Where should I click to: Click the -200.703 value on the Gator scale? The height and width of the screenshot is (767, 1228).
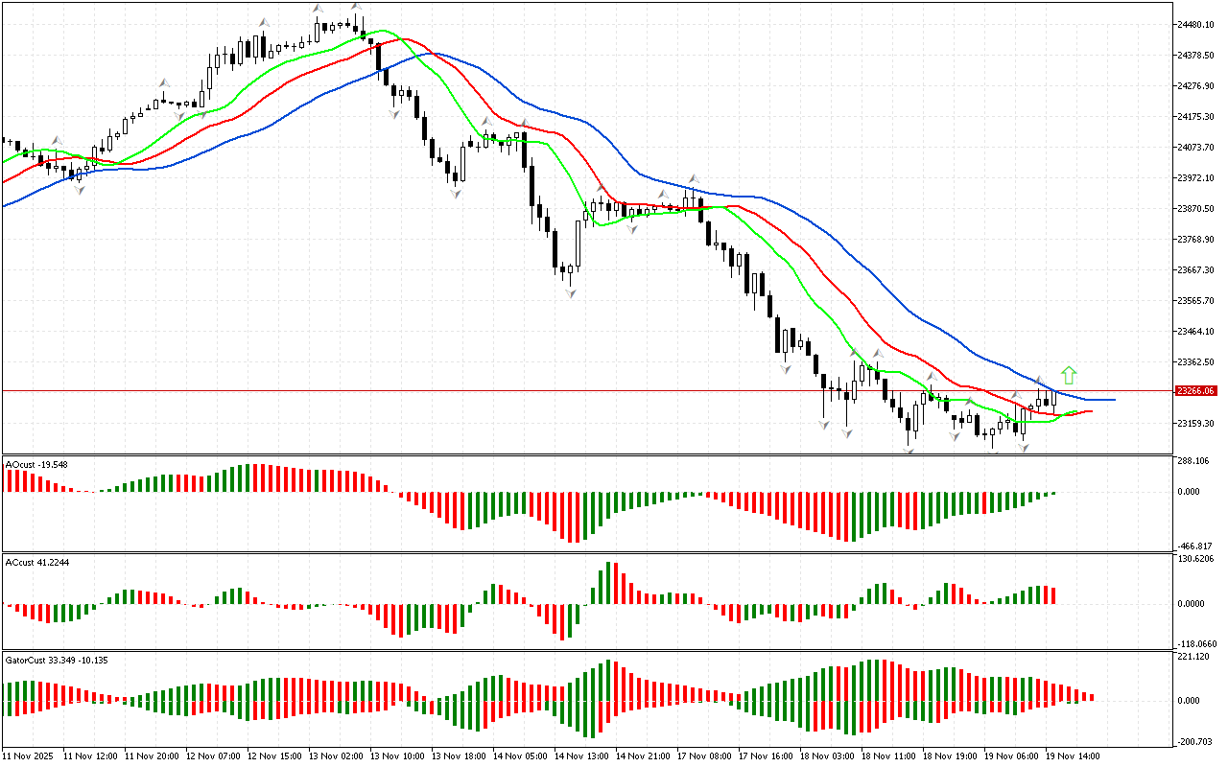1196,741
